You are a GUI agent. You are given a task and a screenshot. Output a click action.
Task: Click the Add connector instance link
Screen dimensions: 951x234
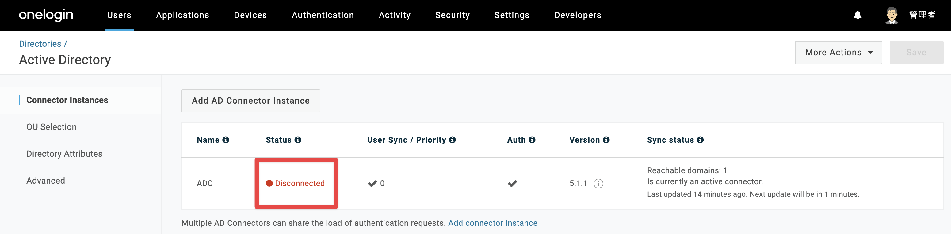click(x=492, y=223)
